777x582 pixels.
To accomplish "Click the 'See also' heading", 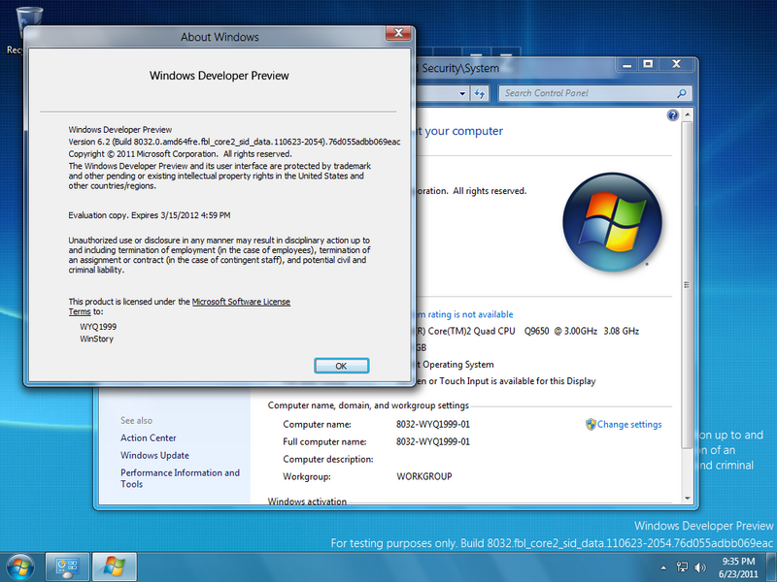I will [136, 420].
